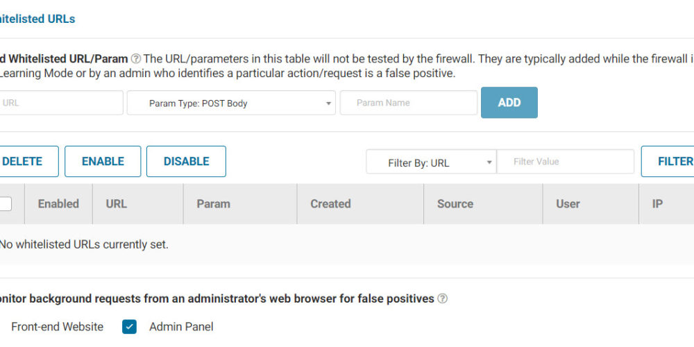Toggle the Admin Panel checkbox
Viewport: 694px width, 347px height.
(130, 327)
